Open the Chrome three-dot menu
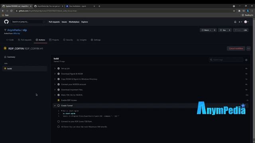The height and width of the screenshot is (143, 255). 252,11
